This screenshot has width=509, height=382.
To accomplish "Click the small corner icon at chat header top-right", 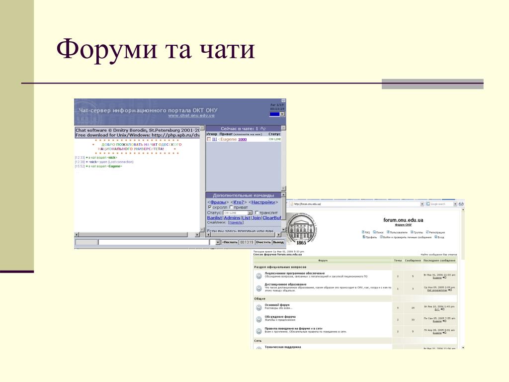I will pyautogui.click(x=283, y=100).
